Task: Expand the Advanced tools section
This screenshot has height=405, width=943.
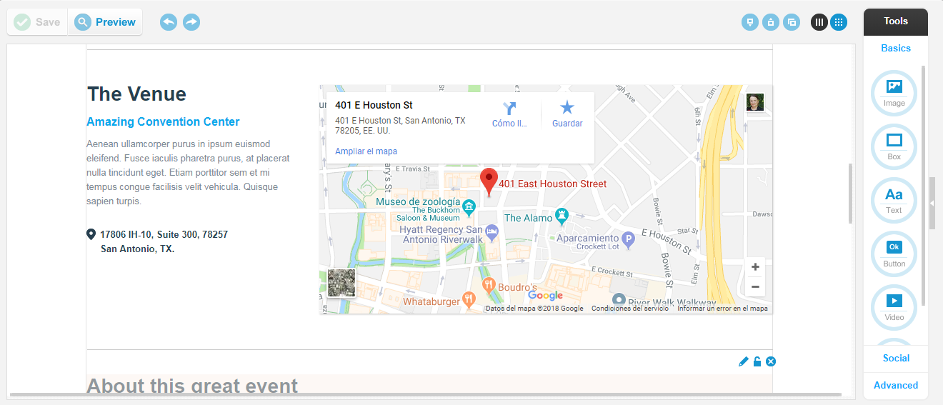Action: [x=896, y=385]
